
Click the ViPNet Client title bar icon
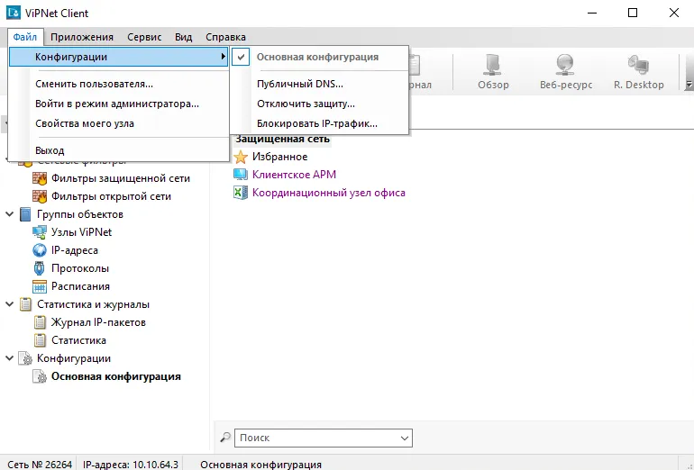pyautogui.click(x=14, y=13)
